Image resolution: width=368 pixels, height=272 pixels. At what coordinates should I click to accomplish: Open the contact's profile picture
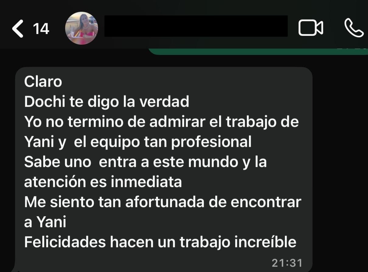82,28
